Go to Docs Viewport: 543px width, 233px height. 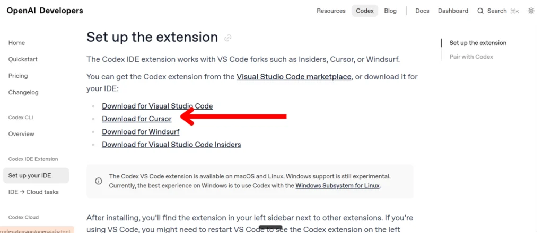(x=422, y=11)
